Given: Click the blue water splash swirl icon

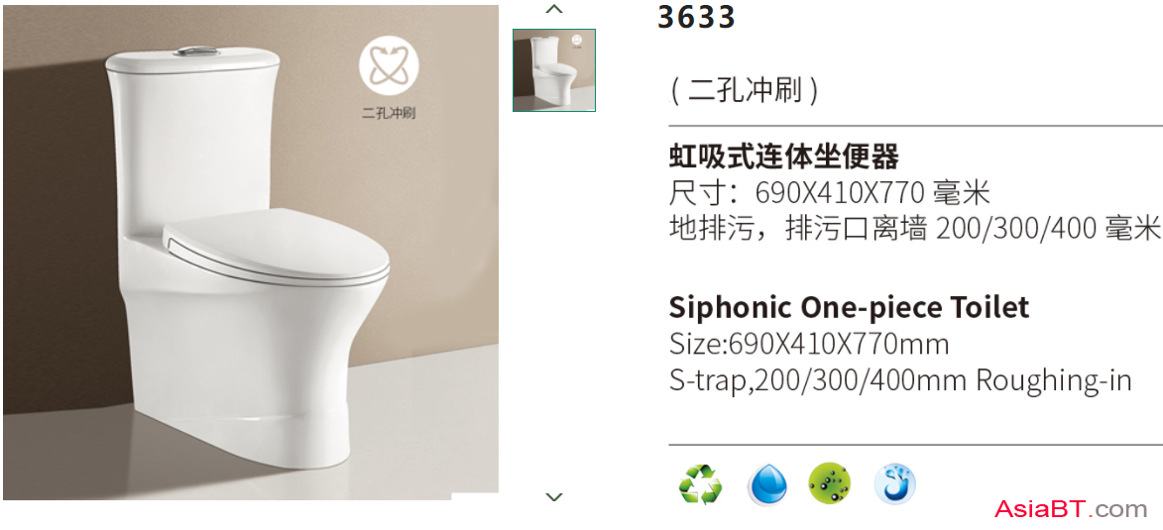Looking at the screenshot, I should (x=894, y=484).
